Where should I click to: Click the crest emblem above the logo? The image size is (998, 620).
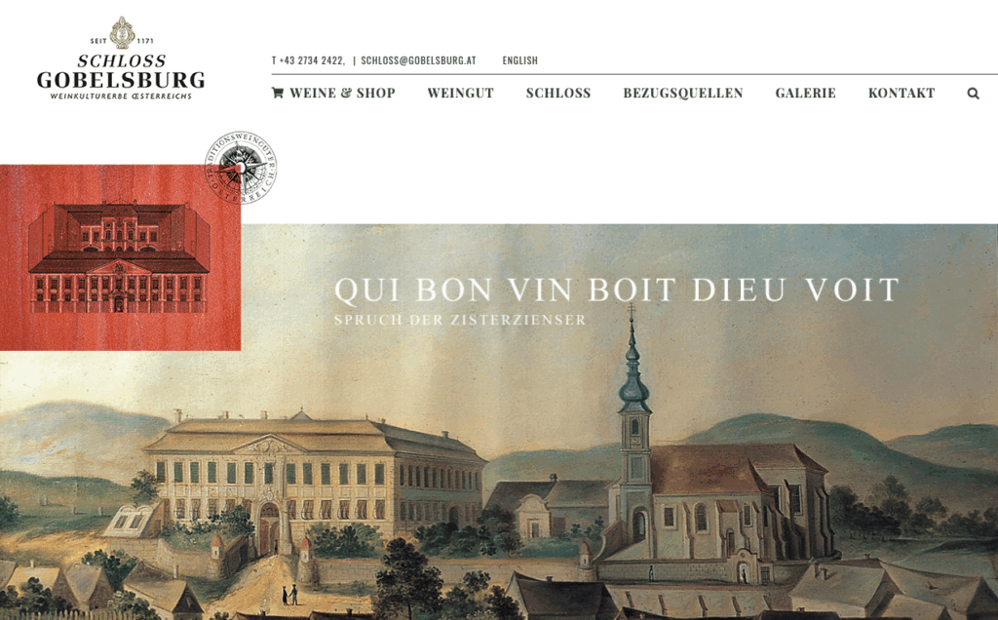tap(122, 33)
